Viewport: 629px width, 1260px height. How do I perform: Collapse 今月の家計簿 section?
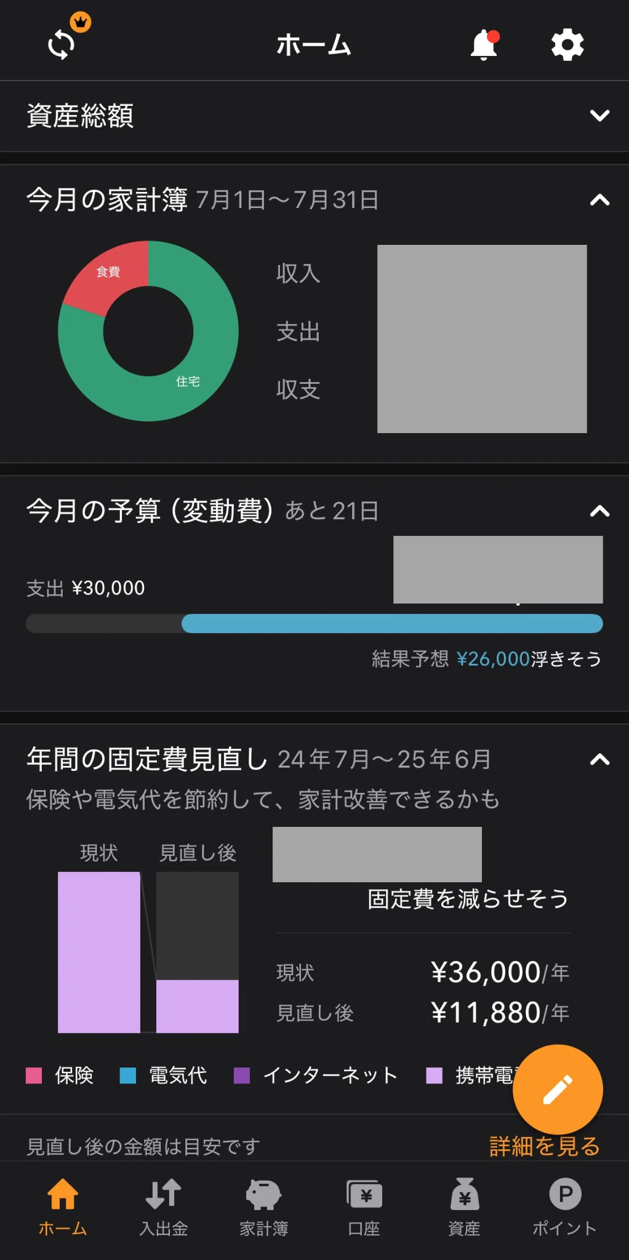coord(599,200)
